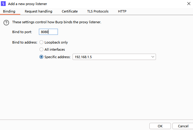Click the help question mark icon
This screenshot has height=130, width=193.
6,23
